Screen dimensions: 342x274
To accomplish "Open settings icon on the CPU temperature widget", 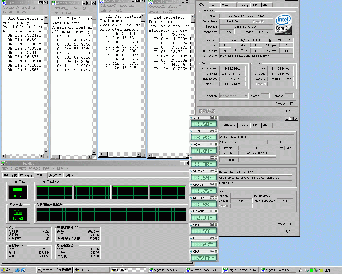I will (x=212, y=224).
